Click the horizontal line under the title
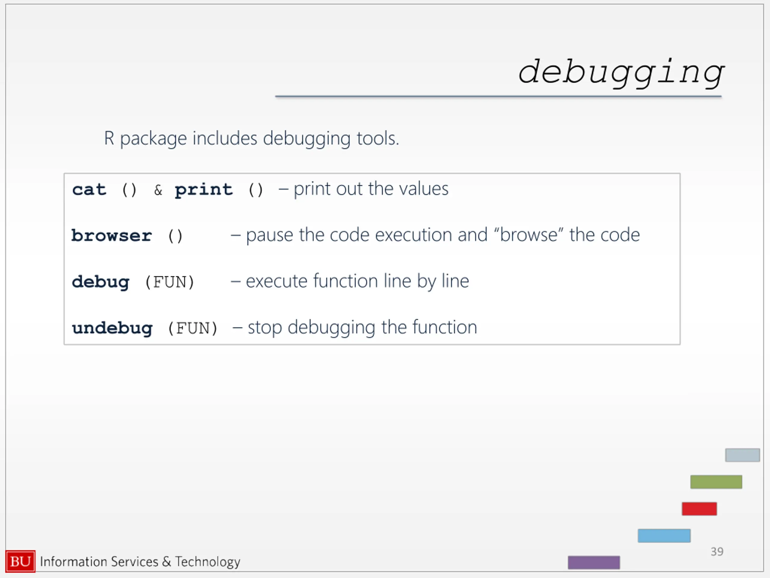 tap(498, 97)
